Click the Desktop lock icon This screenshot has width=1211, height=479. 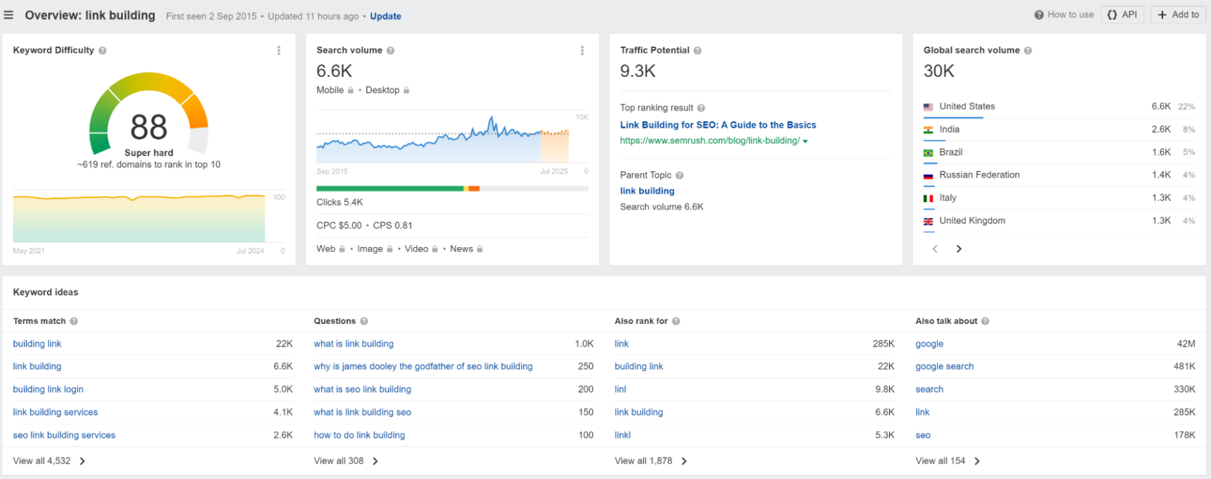(406, 90)
